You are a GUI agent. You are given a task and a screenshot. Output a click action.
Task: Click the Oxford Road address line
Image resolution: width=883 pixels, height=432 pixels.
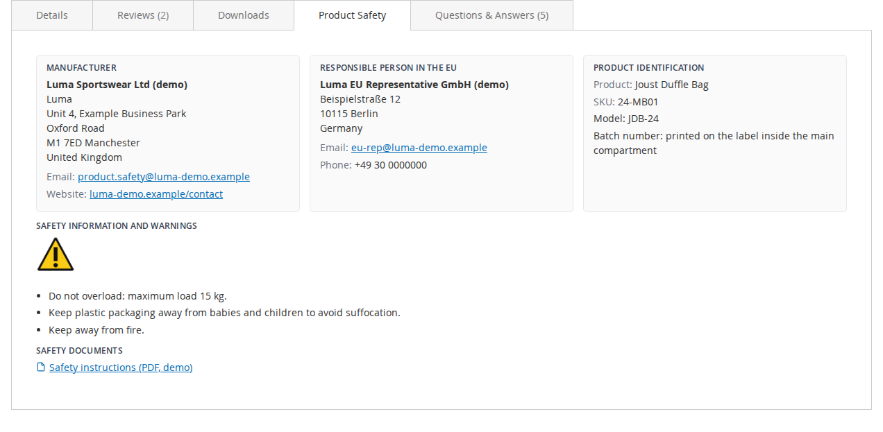[76, 128]
